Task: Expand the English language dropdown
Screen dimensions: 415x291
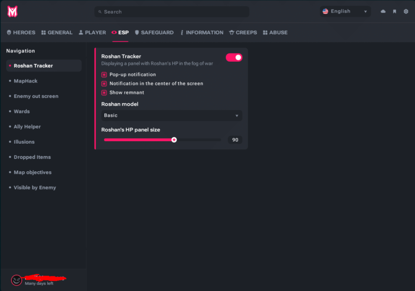Action: point(345,11)
